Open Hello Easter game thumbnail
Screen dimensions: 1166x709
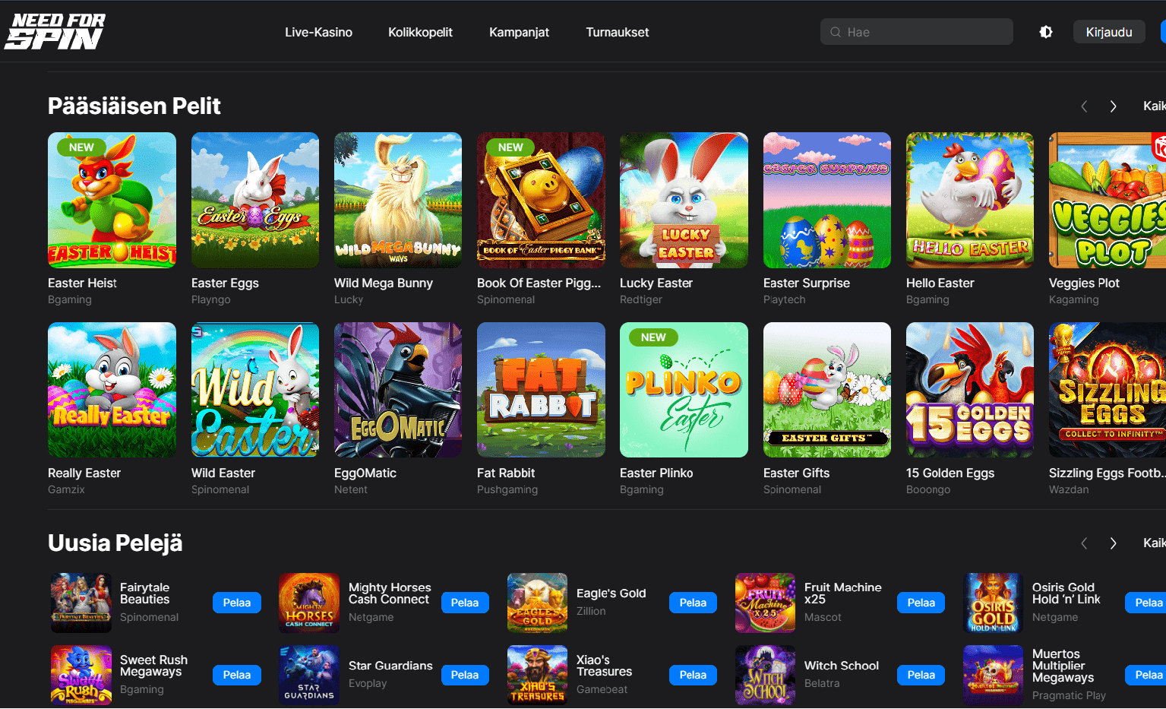970,200
